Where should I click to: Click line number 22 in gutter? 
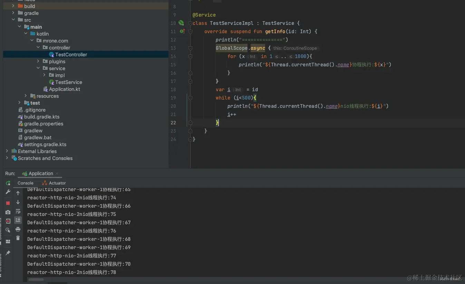173,123
